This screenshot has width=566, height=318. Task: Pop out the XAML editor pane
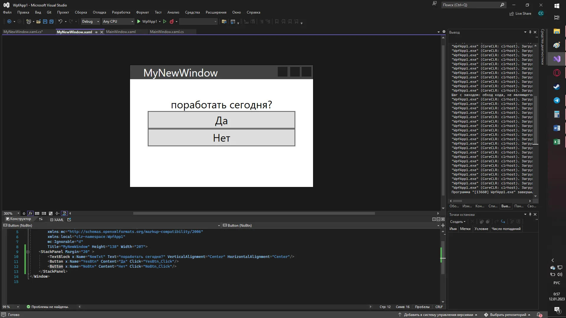click(69, 220)
